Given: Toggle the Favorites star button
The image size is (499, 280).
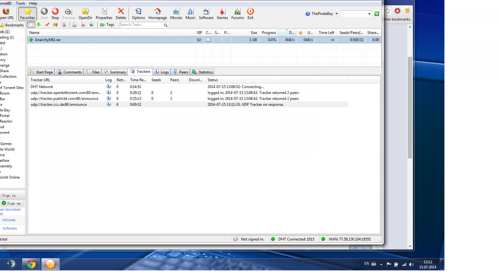Looking at the screenshot, I should [27, 13].
